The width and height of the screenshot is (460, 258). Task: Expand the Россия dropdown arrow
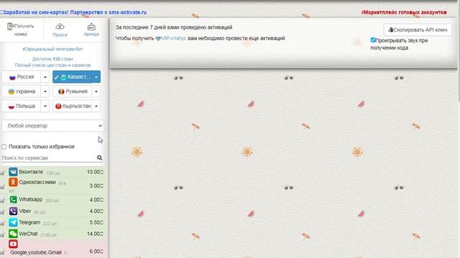45,77
